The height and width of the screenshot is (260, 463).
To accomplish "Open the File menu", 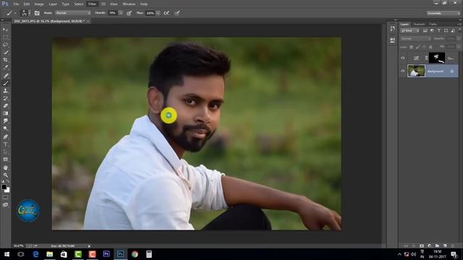I will [16, 4].
